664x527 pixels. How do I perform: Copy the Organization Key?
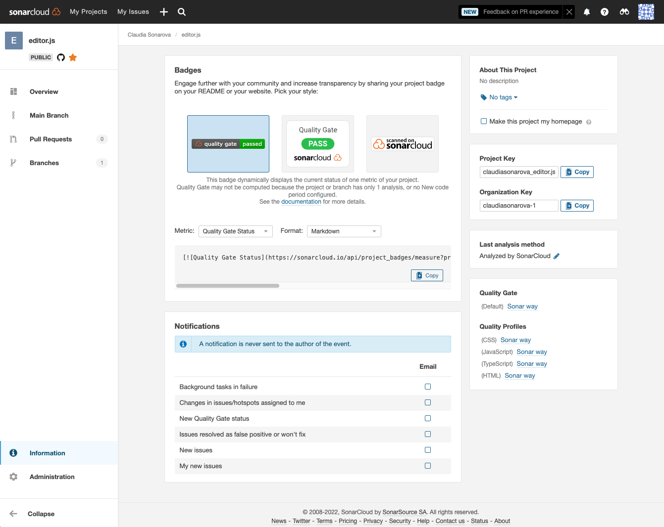[x=577, y=206]
